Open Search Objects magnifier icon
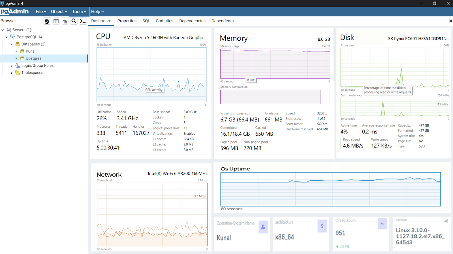 tap(74, 21)
